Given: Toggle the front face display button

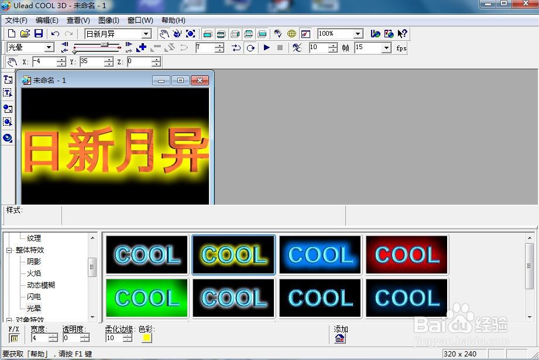Looking at the screenshot, I should pyautogui.click(x=208, y=34).
